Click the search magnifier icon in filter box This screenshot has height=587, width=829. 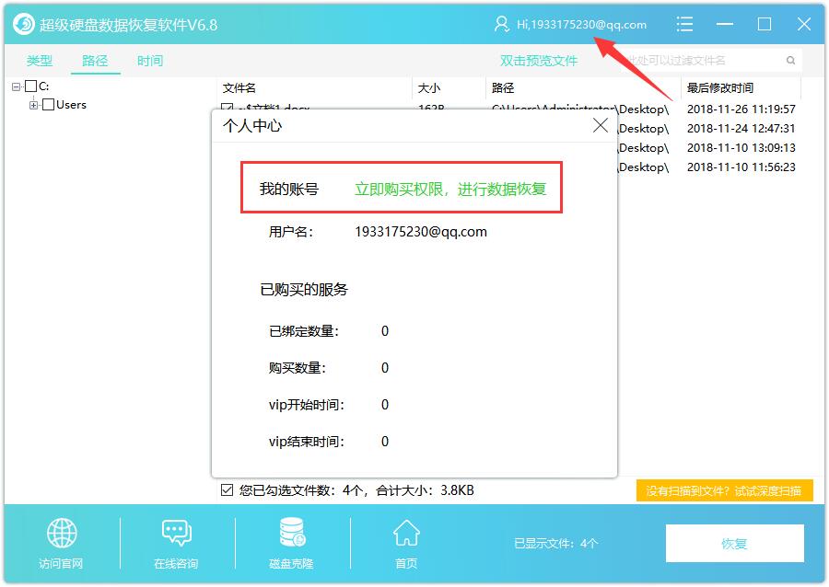click(x=790, y=61)
